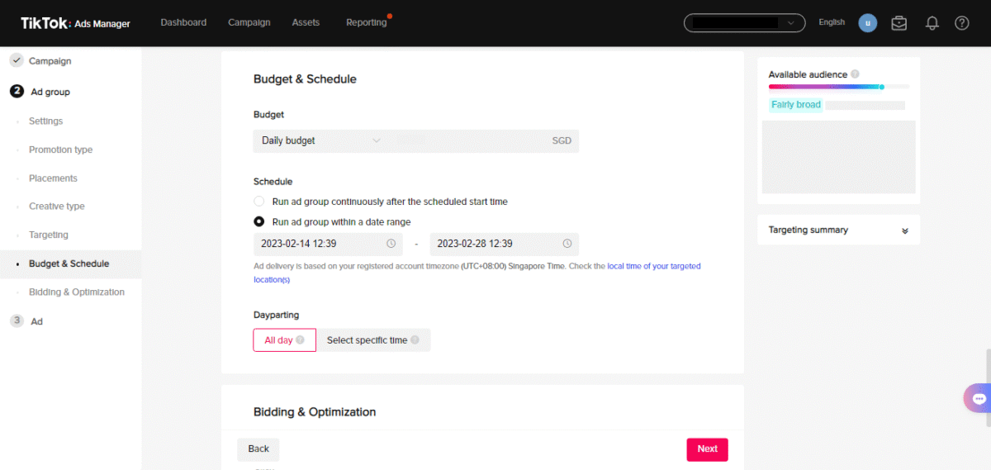Click the Next button
Image resolution: width=991 pixels, height=470 pixels.
click(x=707, y=449)
